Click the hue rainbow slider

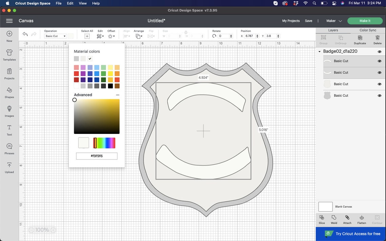[x=104, y=143]
